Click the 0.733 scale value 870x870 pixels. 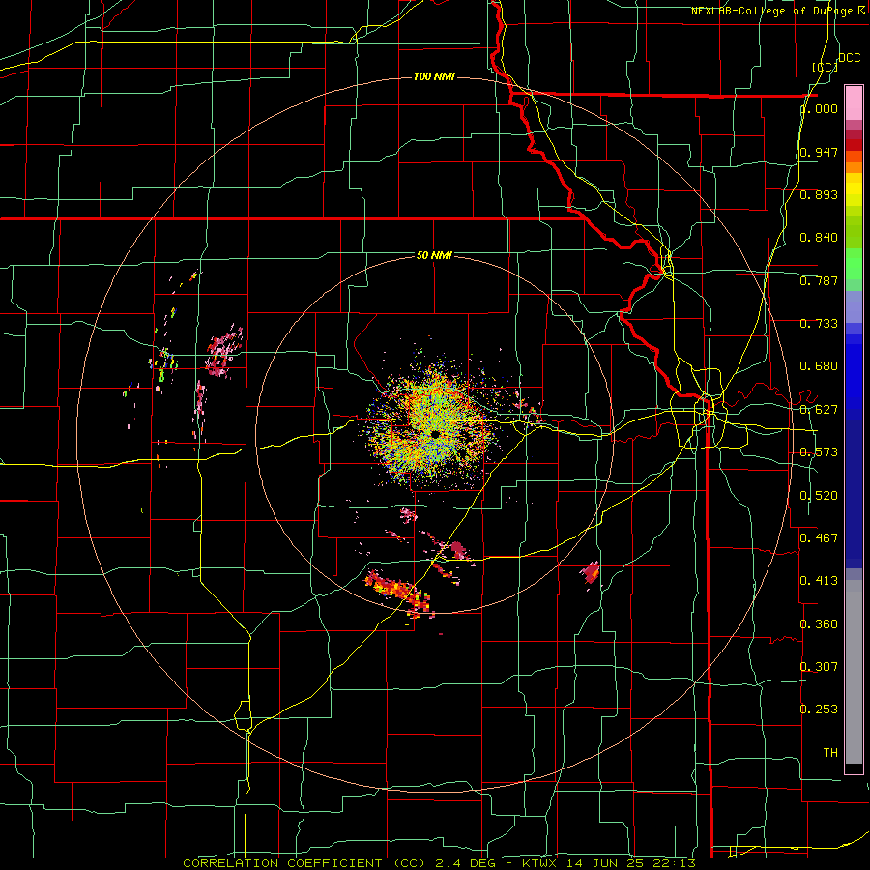819,324
